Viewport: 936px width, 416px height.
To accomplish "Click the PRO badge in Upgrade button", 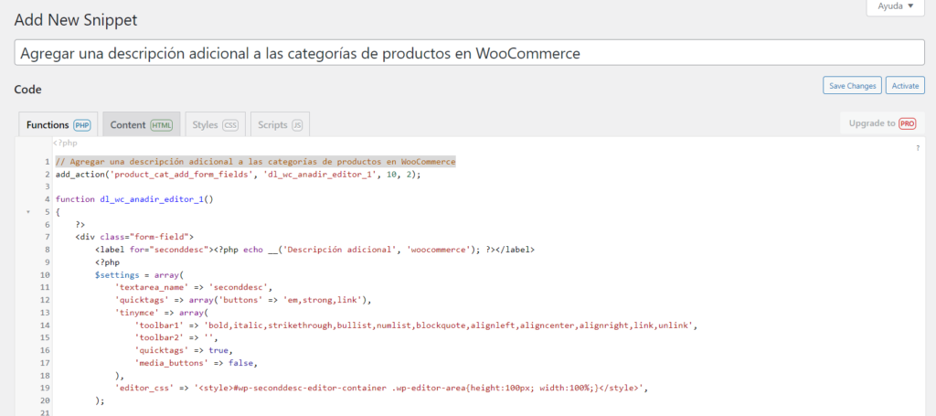I will point(907,123).
